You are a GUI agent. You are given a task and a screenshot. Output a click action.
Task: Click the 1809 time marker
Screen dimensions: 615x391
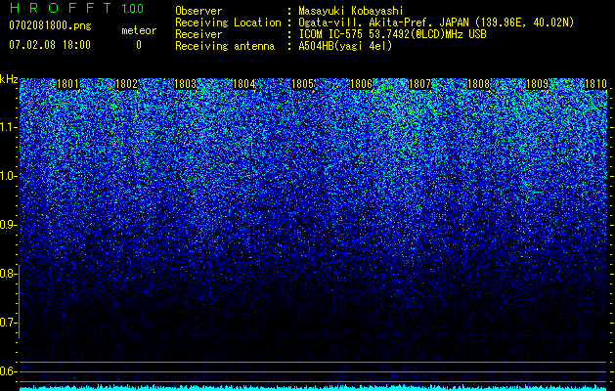(x=538, y=84)
